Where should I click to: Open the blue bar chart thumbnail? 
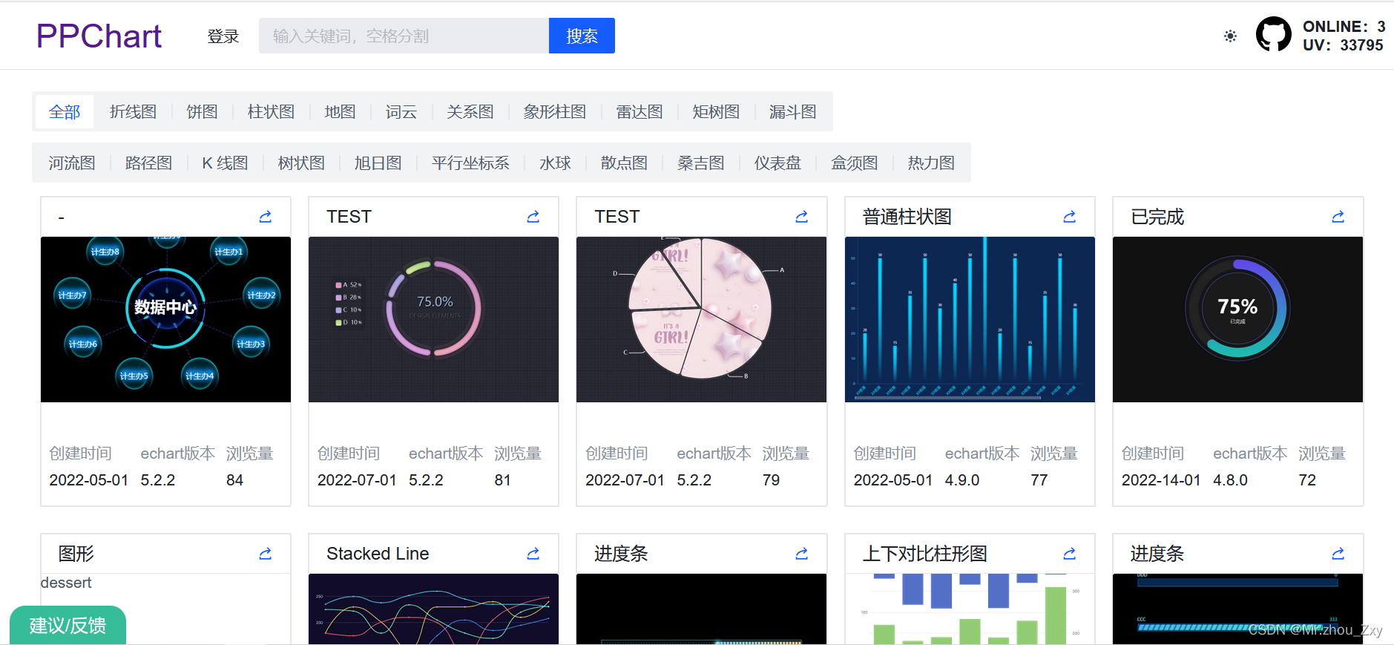point(970,319)
